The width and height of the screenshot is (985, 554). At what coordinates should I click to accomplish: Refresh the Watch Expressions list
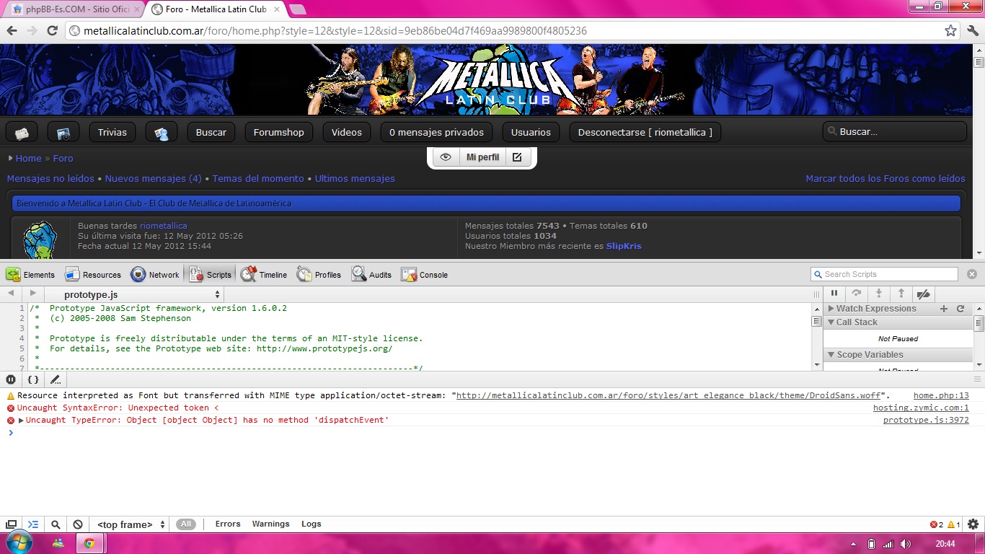click(960, 309)
